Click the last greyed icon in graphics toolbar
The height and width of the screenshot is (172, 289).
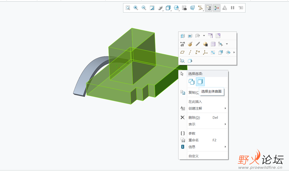pyautogui.click(x=241, y=8)
